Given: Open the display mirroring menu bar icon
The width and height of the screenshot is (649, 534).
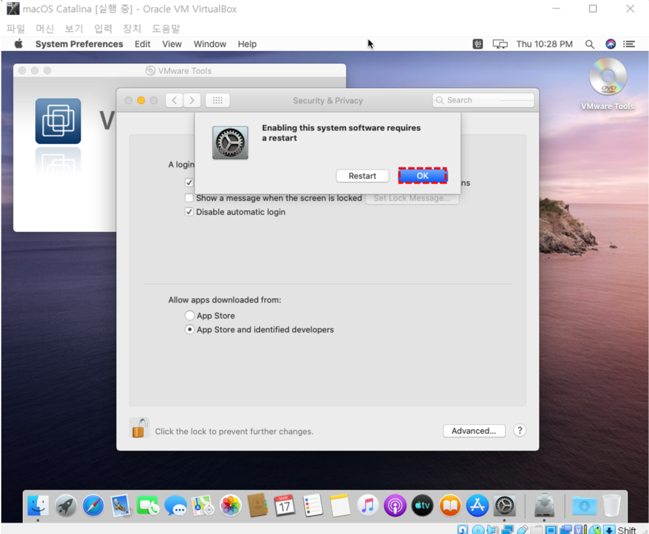Looking at the screenshot, I should 500,44.
